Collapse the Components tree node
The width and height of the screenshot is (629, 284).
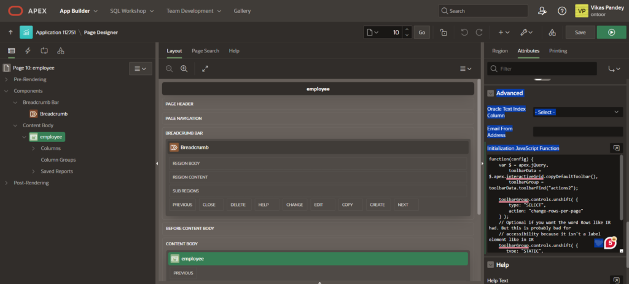pyautogui.click(x=7, y=91)
